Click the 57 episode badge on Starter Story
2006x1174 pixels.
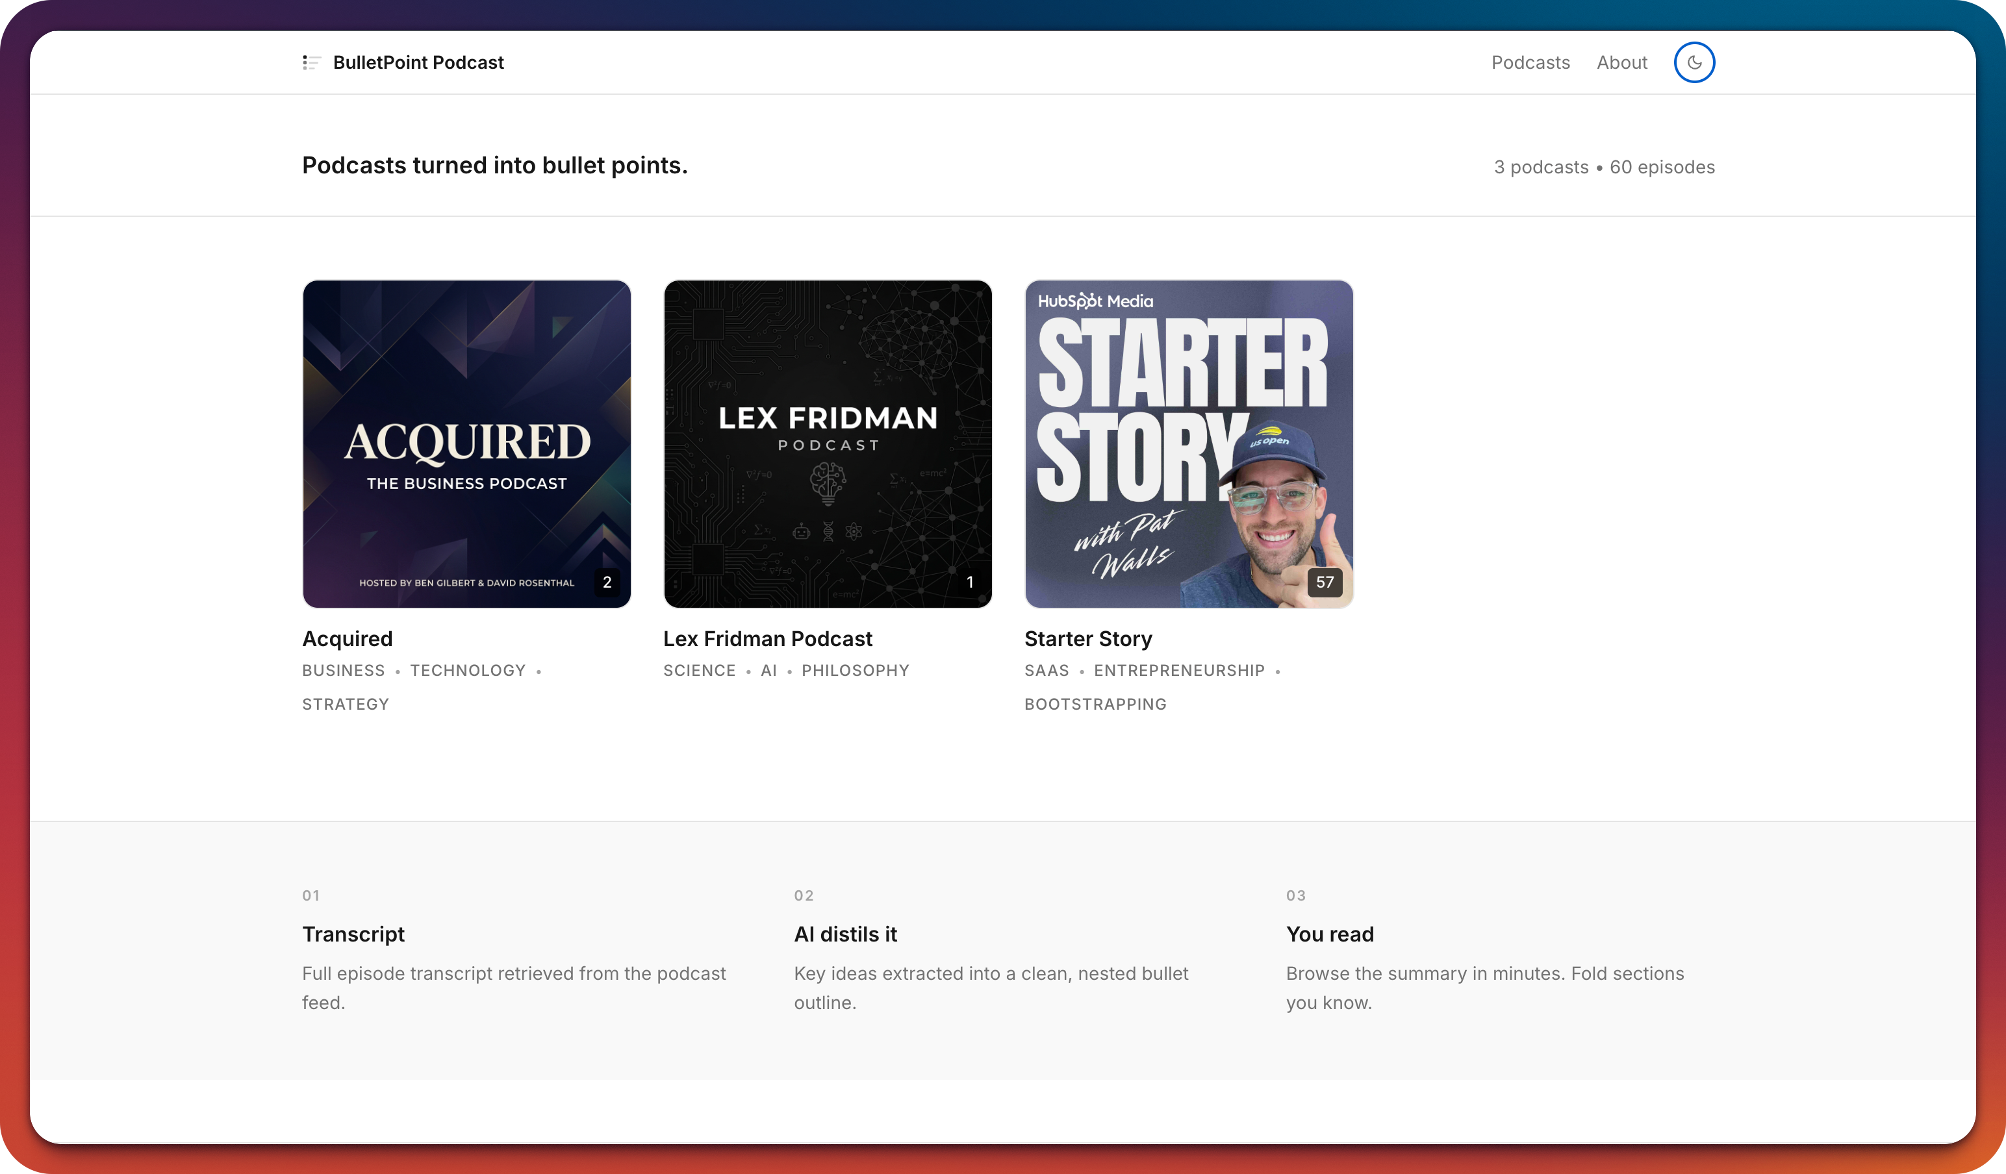(x=1325, y=582)
